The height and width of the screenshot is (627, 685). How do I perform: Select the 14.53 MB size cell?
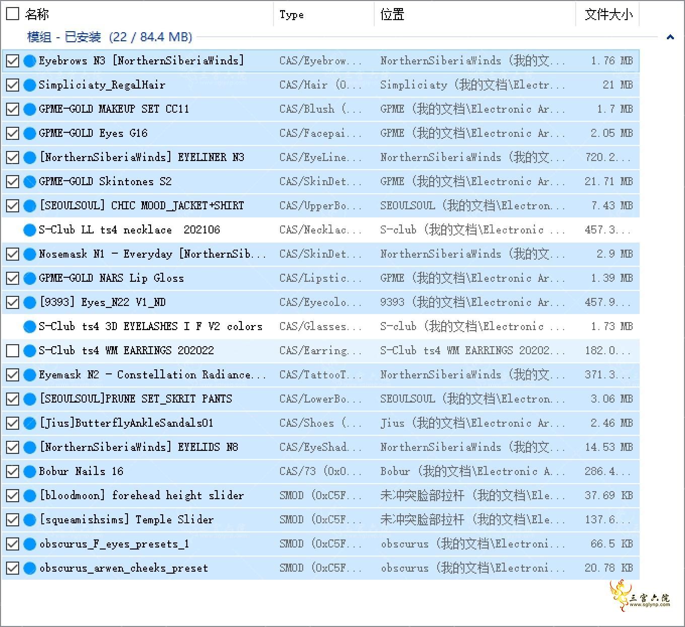tap(608, 447)
